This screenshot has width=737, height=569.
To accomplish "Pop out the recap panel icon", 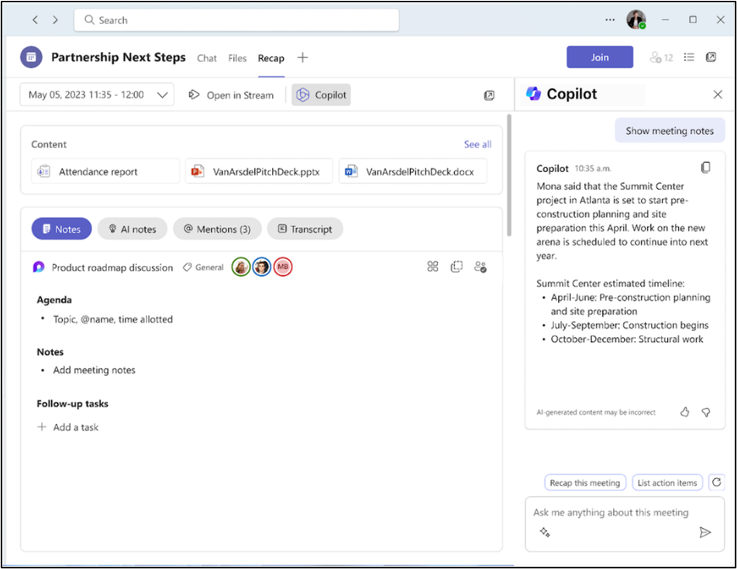I will (x=489, y=95).
